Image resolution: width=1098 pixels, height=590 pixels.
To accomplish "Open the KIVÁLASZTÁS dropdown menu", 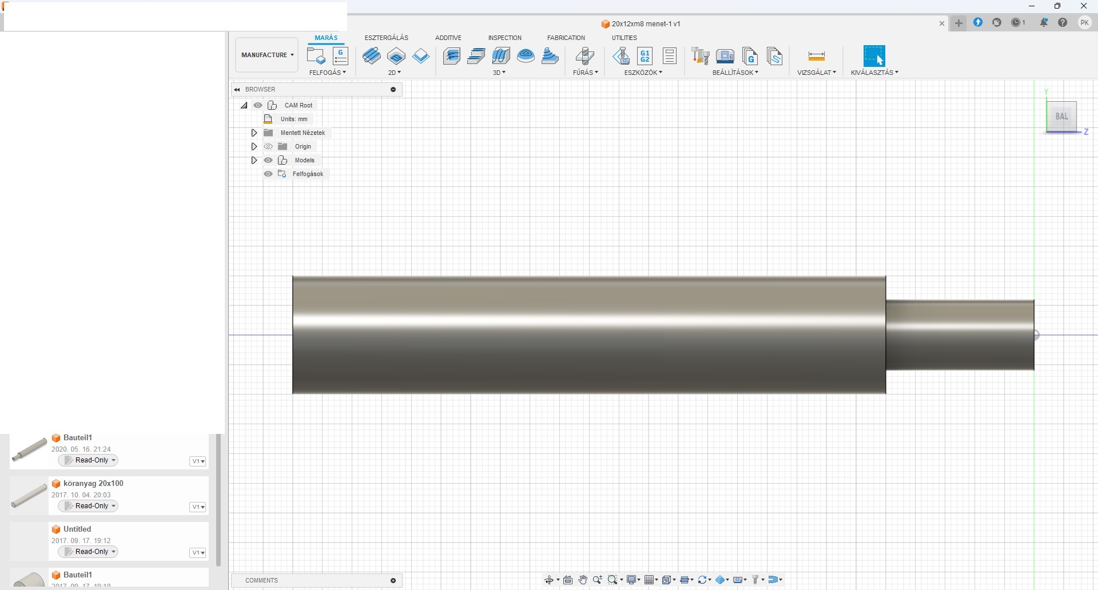I will (x=874, y=73).
